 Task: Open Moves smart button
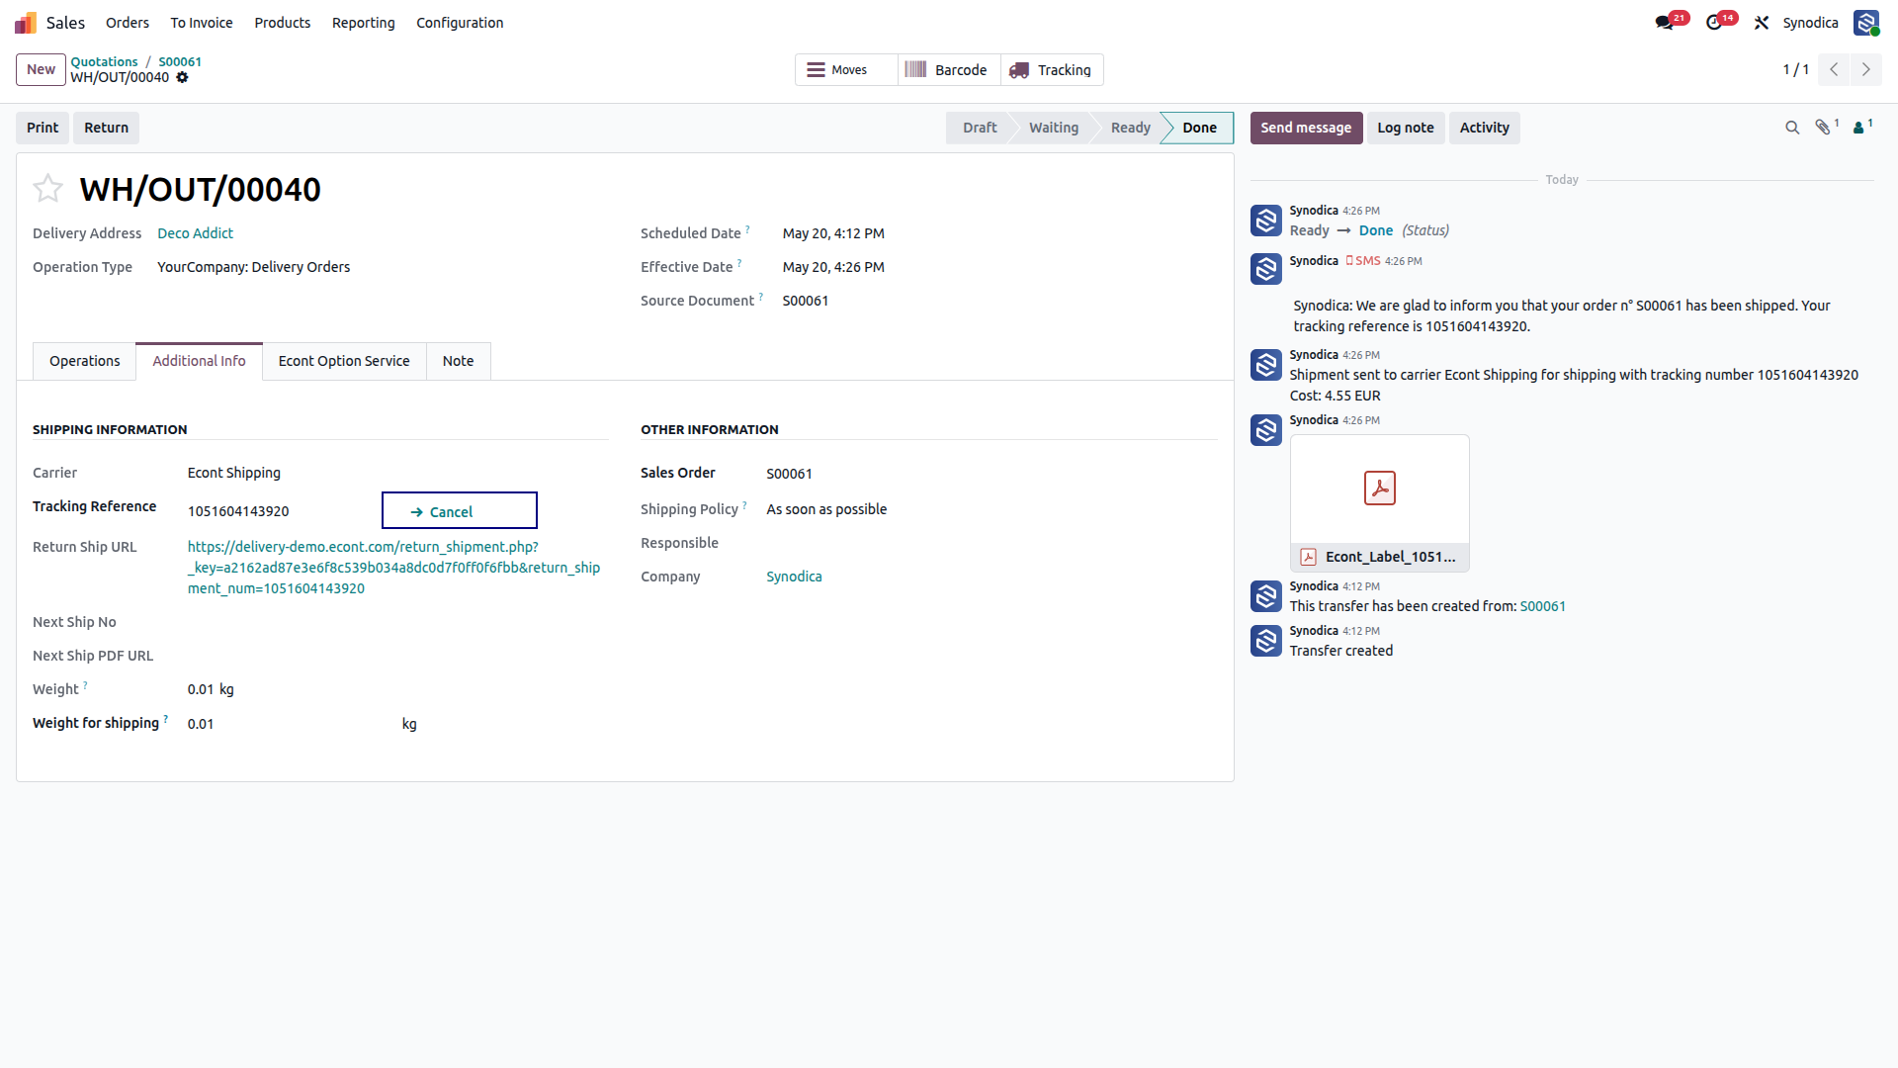click(x=846, y=70)
